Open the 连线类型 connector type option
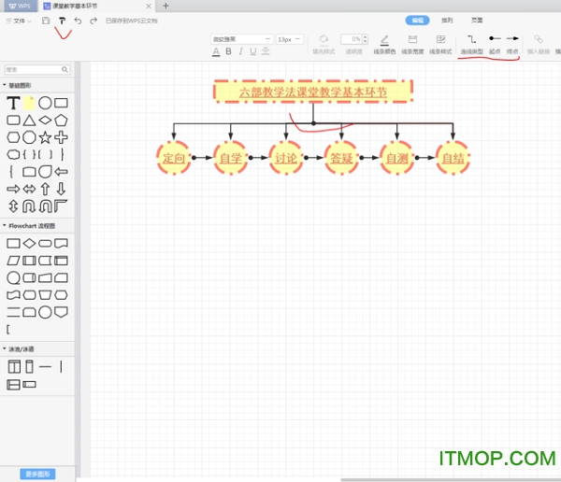This screenshot has width=561, height=482. pos(471,44)
